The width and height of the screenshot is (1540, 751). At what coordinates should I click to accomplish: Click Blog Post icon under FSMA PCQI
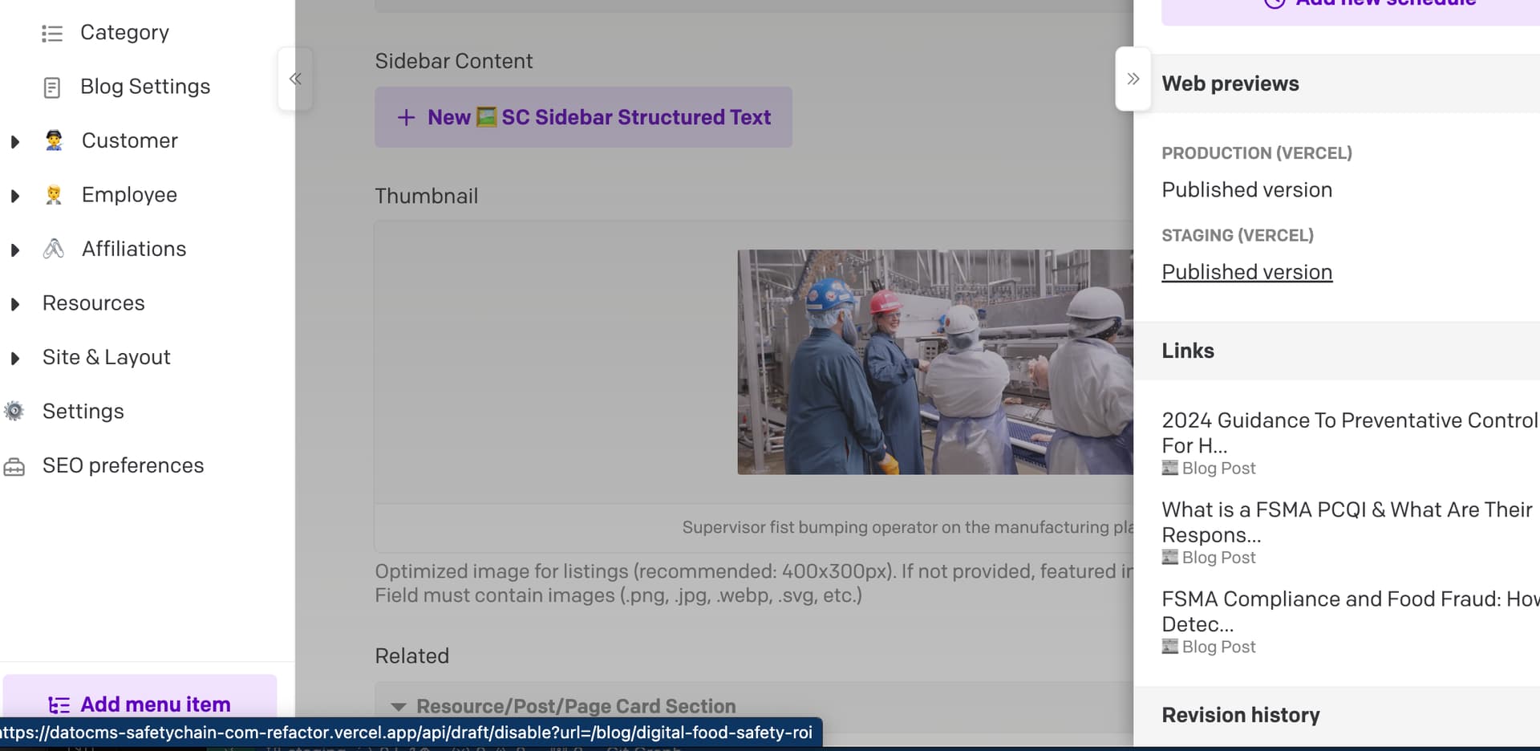point(1170,557)
